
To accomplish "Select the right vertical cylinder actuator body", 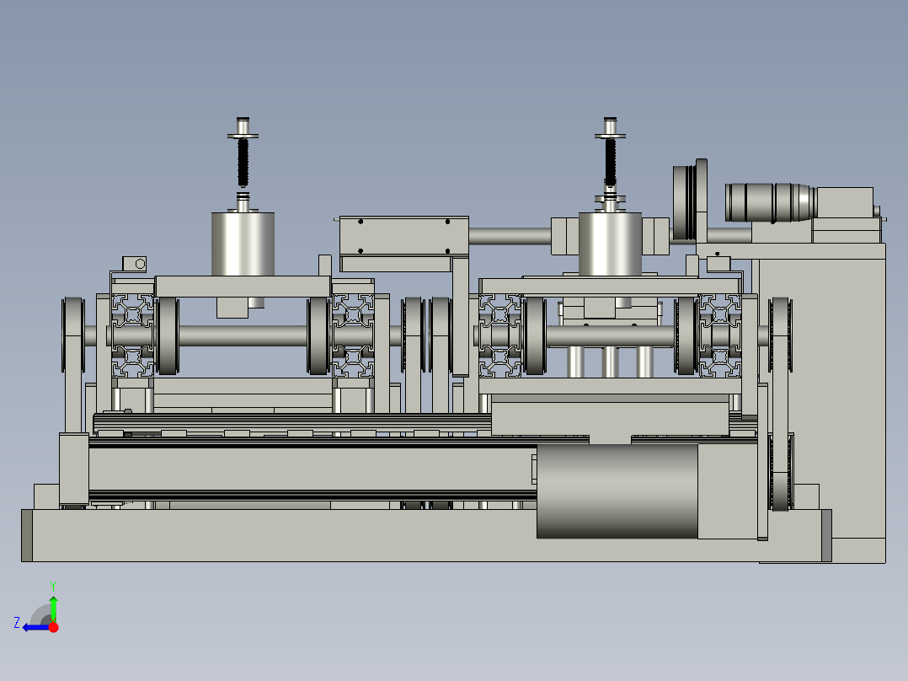I will point(610,244).
